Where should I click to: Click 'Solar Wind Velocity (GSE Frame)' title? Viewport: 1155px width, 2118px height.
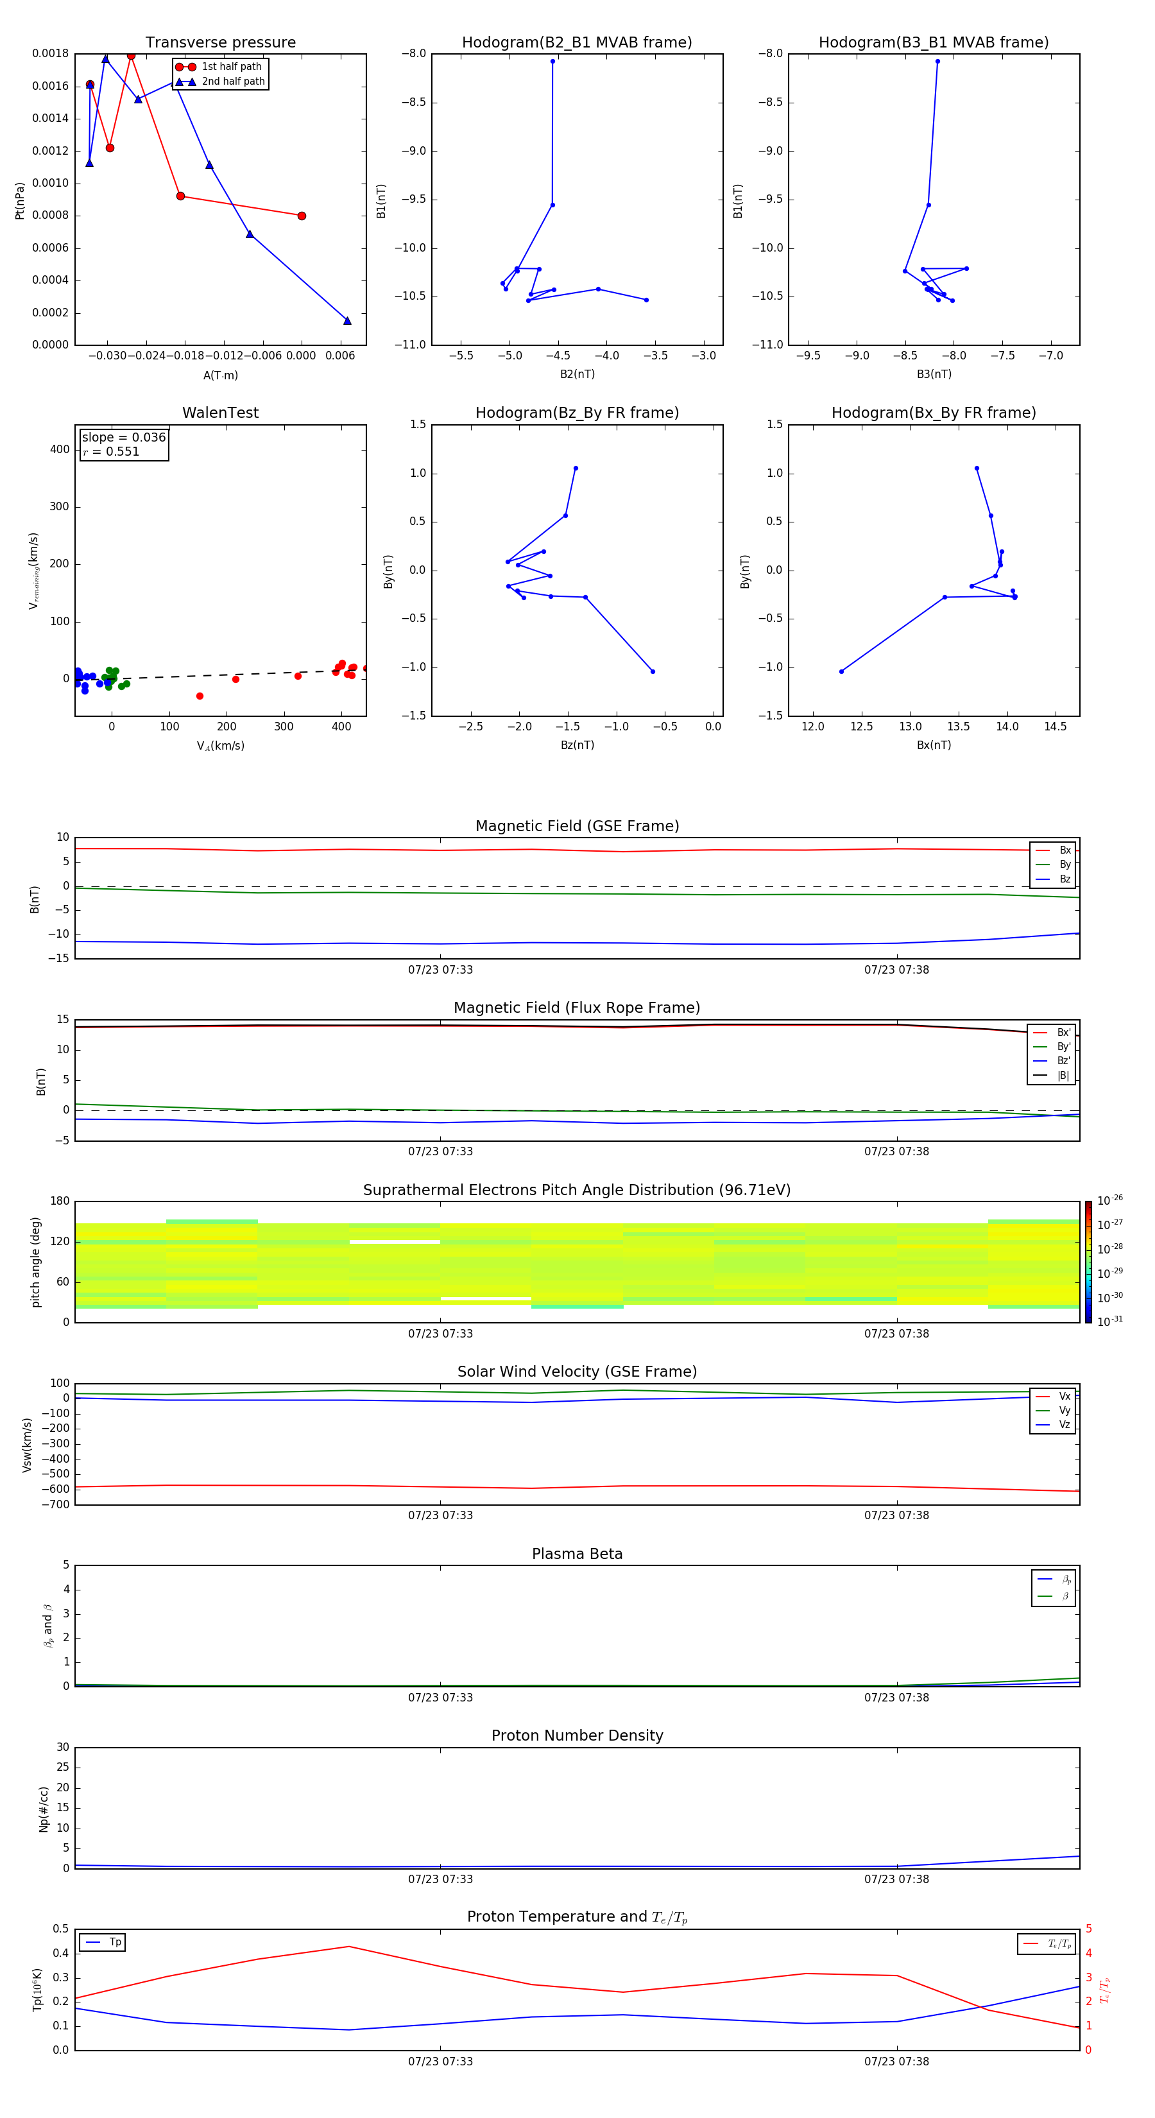coord(577,1372)
